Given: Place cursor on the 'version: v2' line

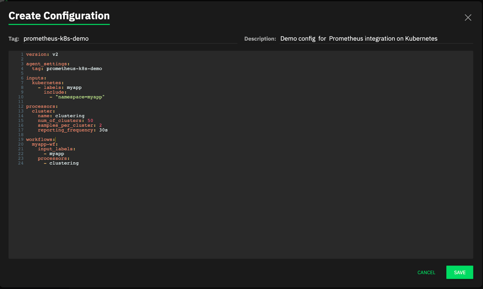Looking at the screenshot, I should tap(42, 55).
